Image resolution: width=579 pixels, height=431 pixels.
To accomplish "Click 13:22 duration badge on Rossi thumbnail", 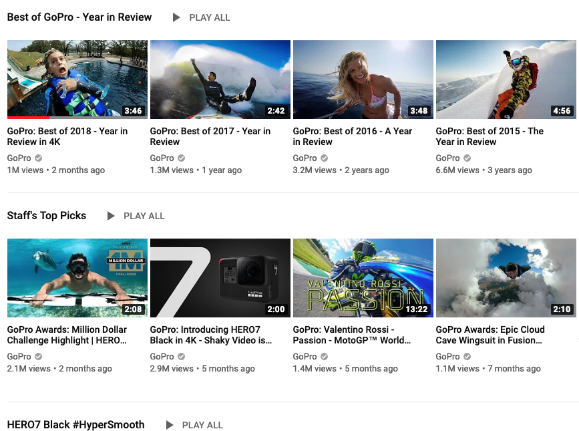I will 417,309.
